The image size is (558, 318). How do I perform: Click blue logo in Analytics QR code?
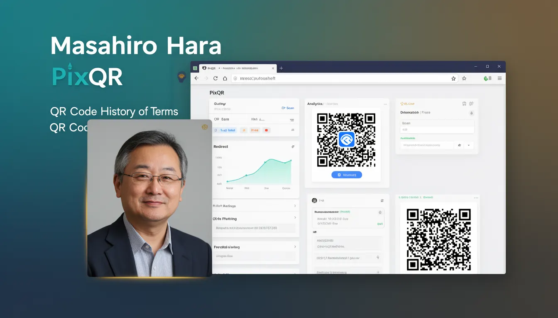(x=346, y=140)
